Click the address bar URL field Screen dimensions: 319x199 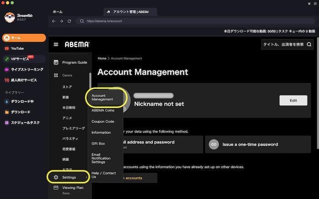pyautogui.click(x=196, y=21)
